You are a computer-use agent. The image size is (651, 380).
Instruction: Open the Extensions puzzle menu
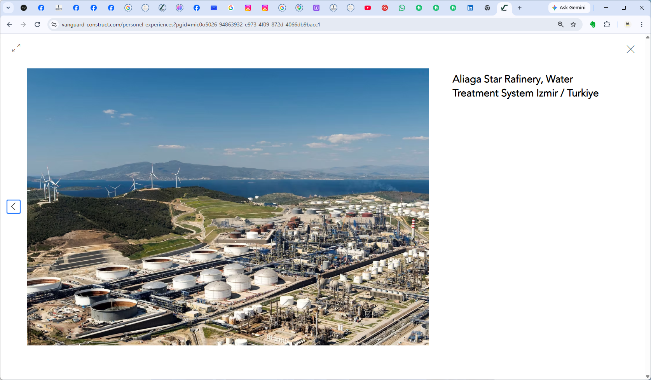pos(607,24)
